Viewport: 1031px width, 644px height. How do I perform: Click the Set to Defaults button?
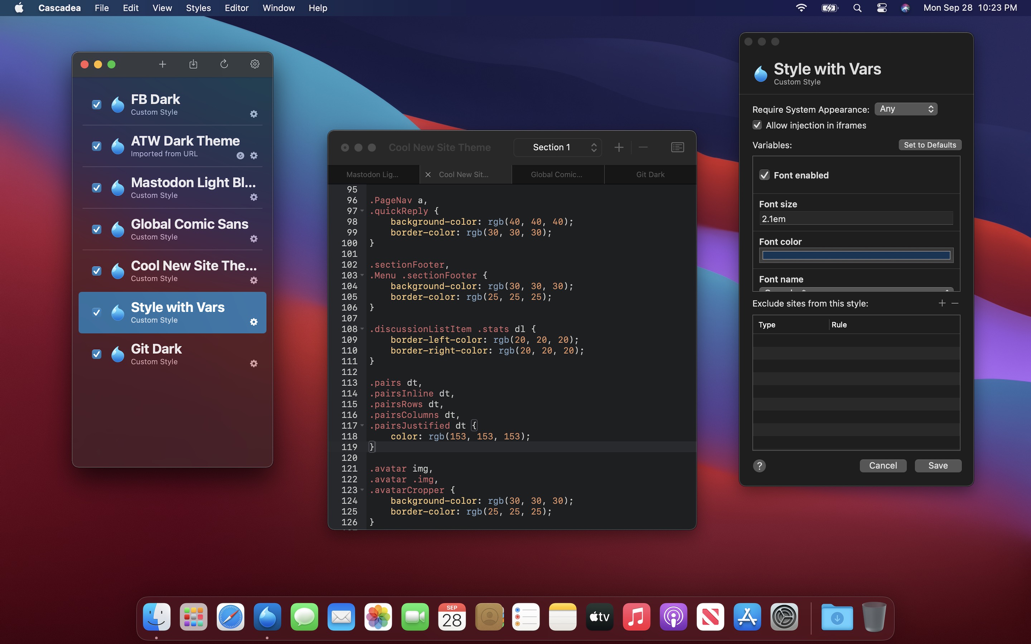[930, 145]
